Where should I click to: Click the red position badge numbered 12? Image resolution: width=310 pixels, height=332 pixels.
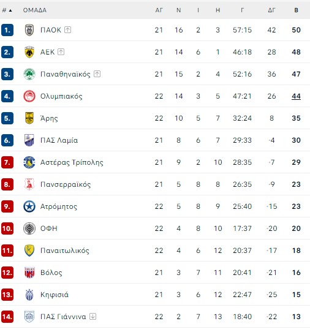pyautogui.click(x=7, y=273)
